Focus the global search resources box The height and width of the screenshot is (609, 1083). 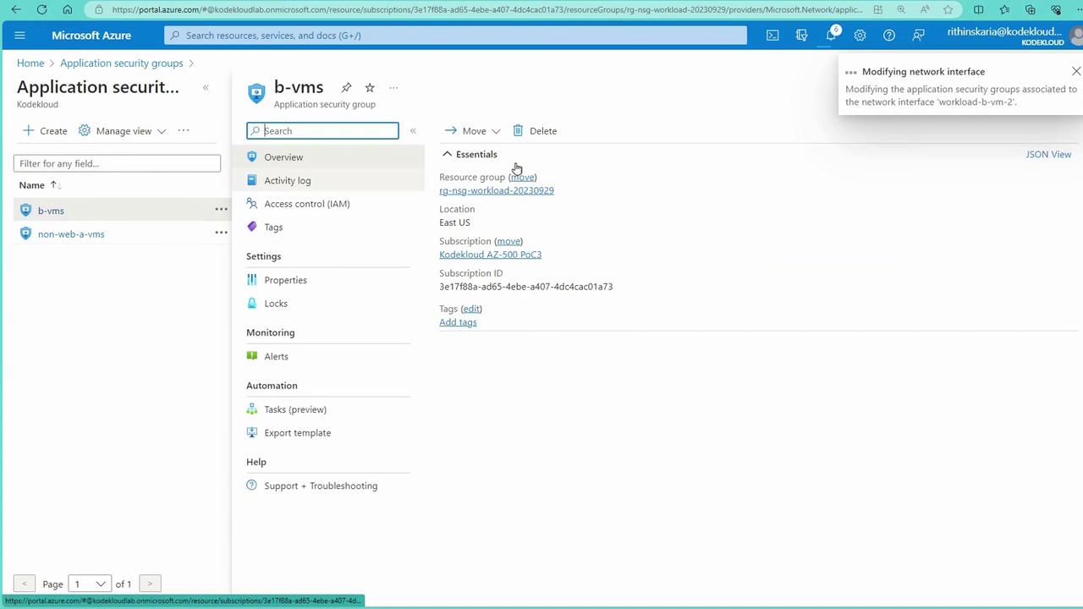456,36
